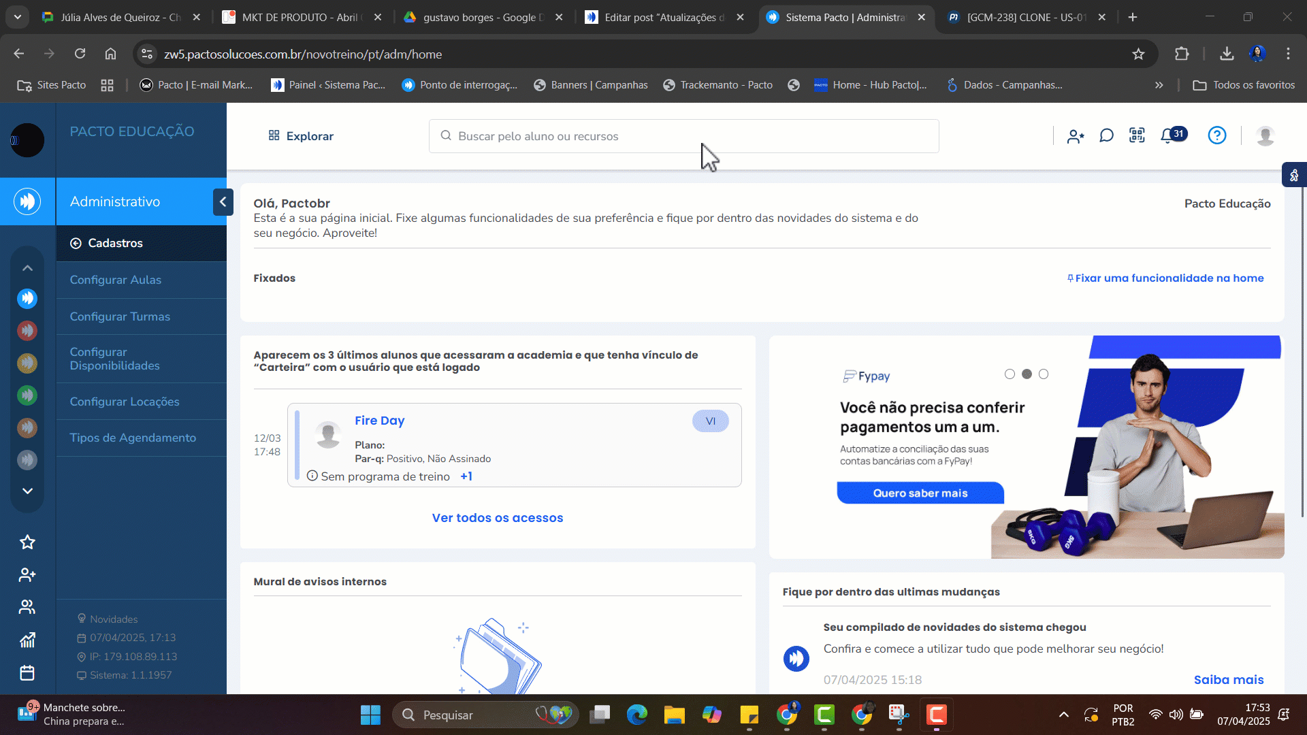Select first carousel dot on Fypay banner
1307x735 pixels.
(1010, 374)
